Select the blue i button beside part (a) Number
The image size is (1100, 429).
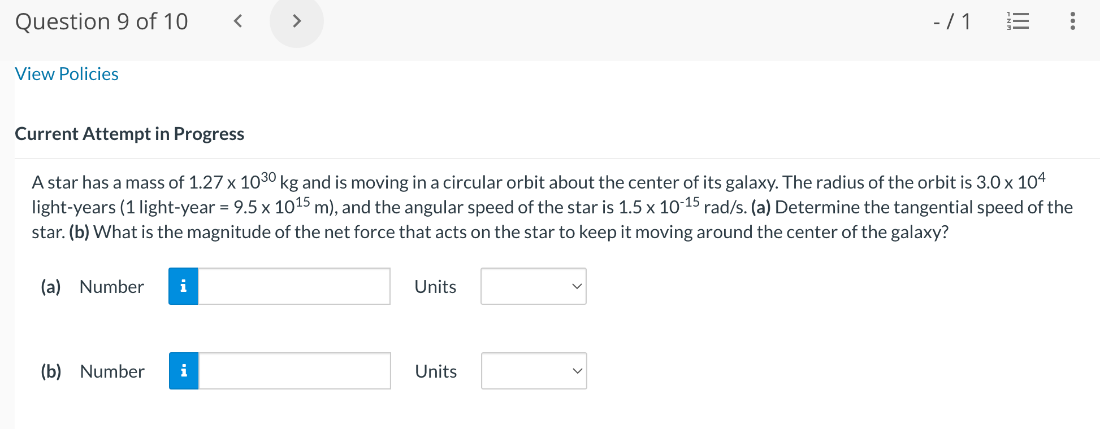pos(183,286)
